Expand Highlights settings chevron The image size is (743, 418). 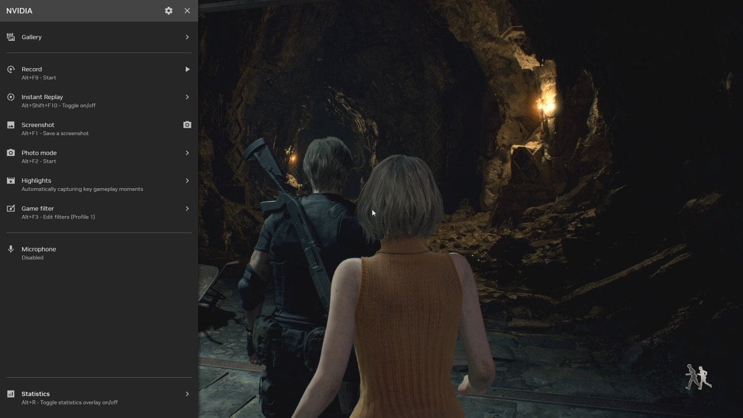coord(187,181)
